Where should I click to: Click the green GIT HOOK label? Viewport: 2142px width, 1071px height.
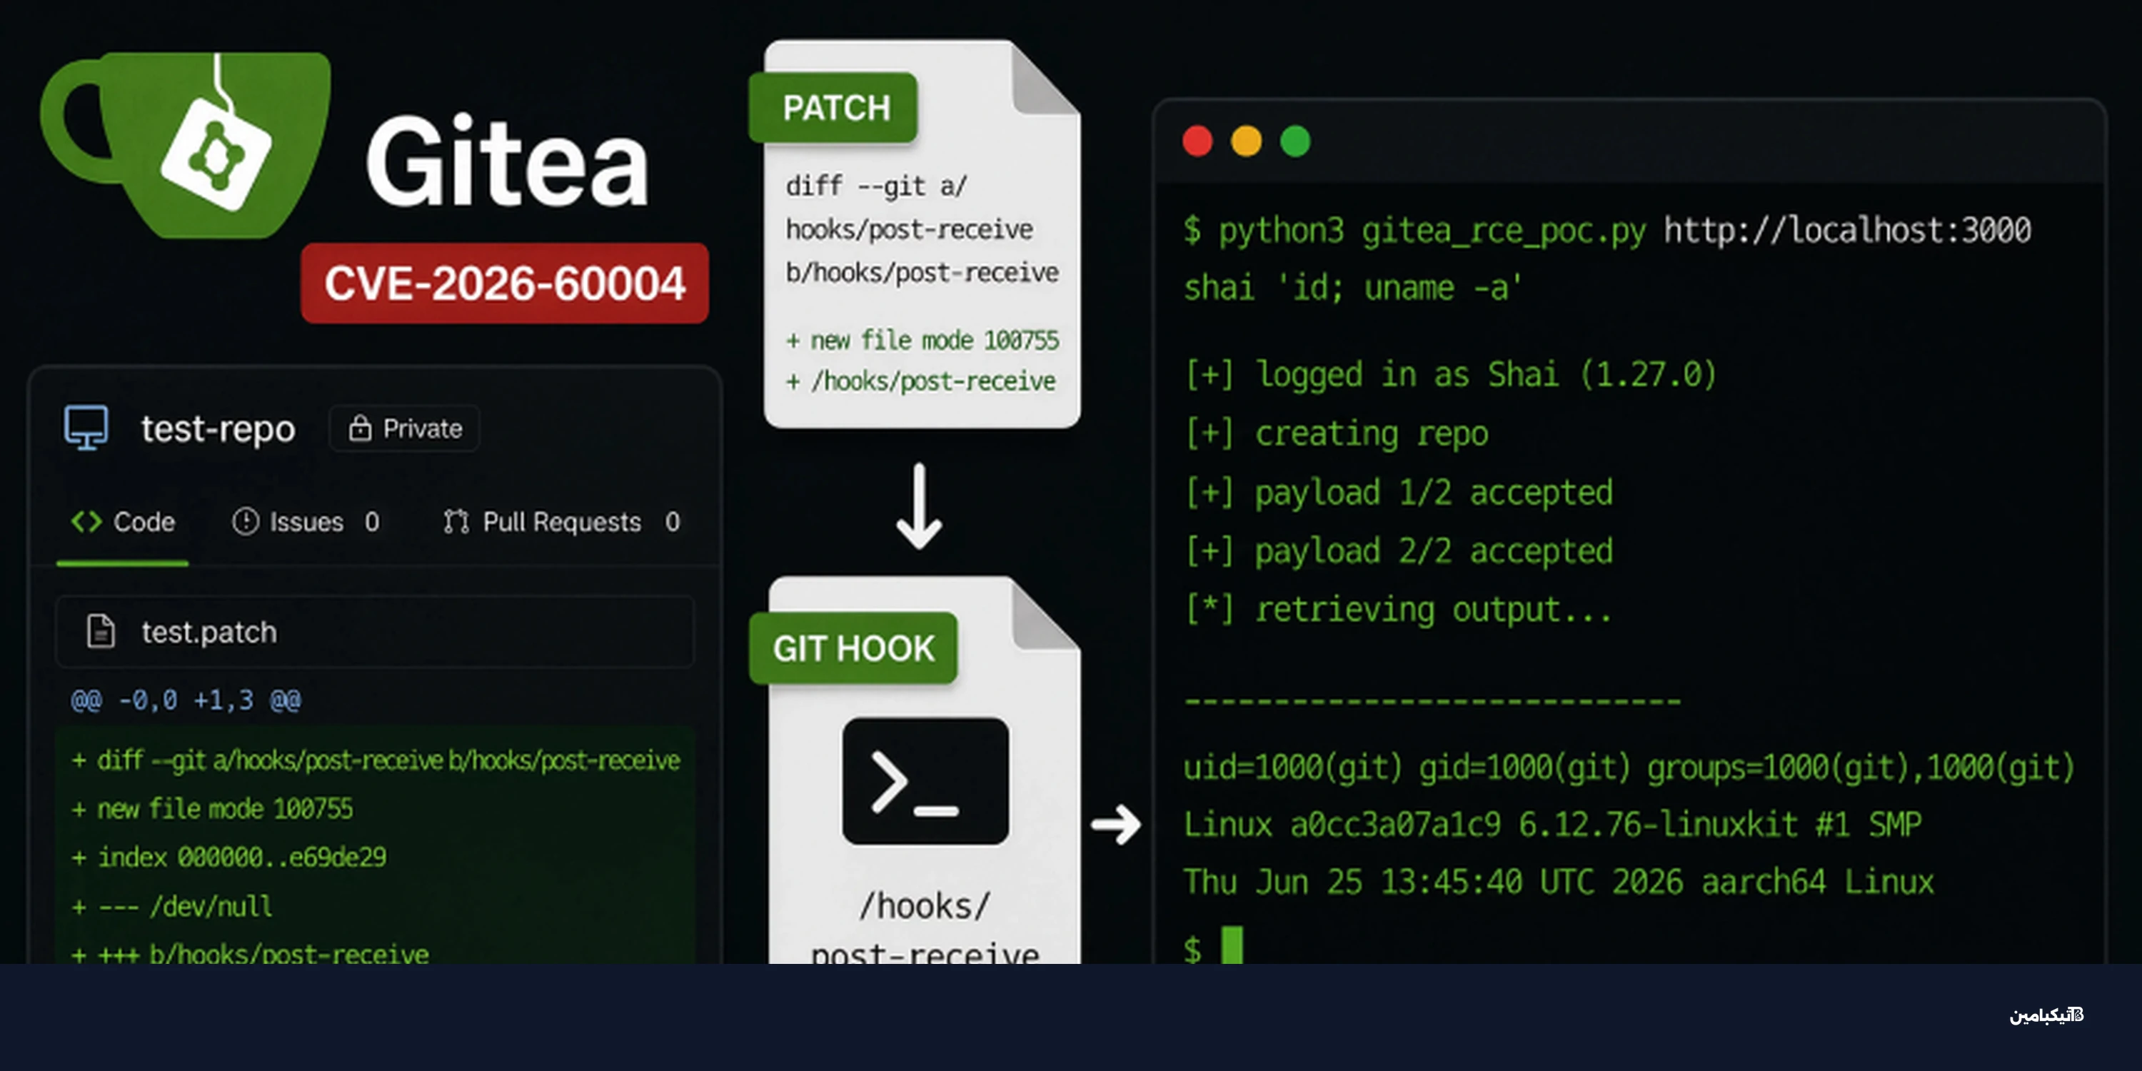(853, 648)
